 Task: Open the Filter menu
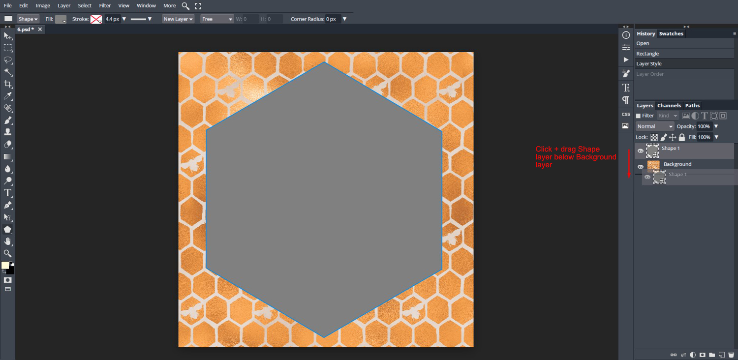click(x=105, y=5)
